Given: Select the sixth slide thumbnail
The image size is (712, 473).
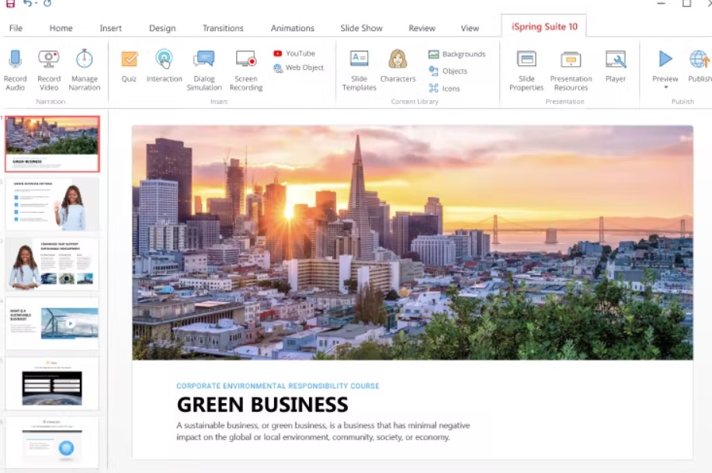Looking at the screenshot, I should click(52, 443).
